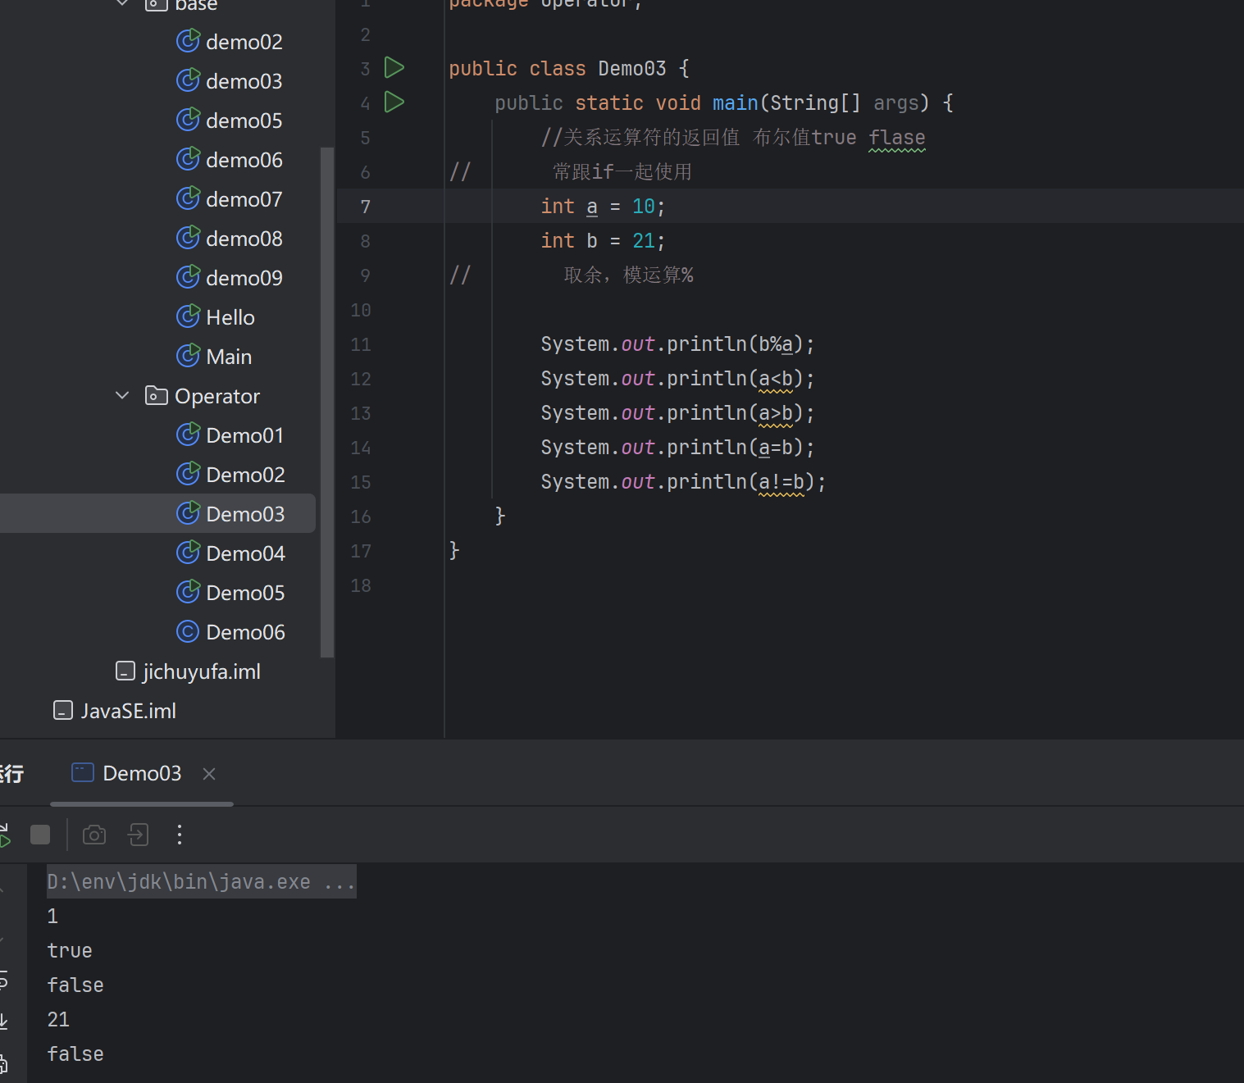Switch to the Demo03 run tab
Viewport: 1244px width, 1083px height.
pyautogui.click(x=141, y=773)
